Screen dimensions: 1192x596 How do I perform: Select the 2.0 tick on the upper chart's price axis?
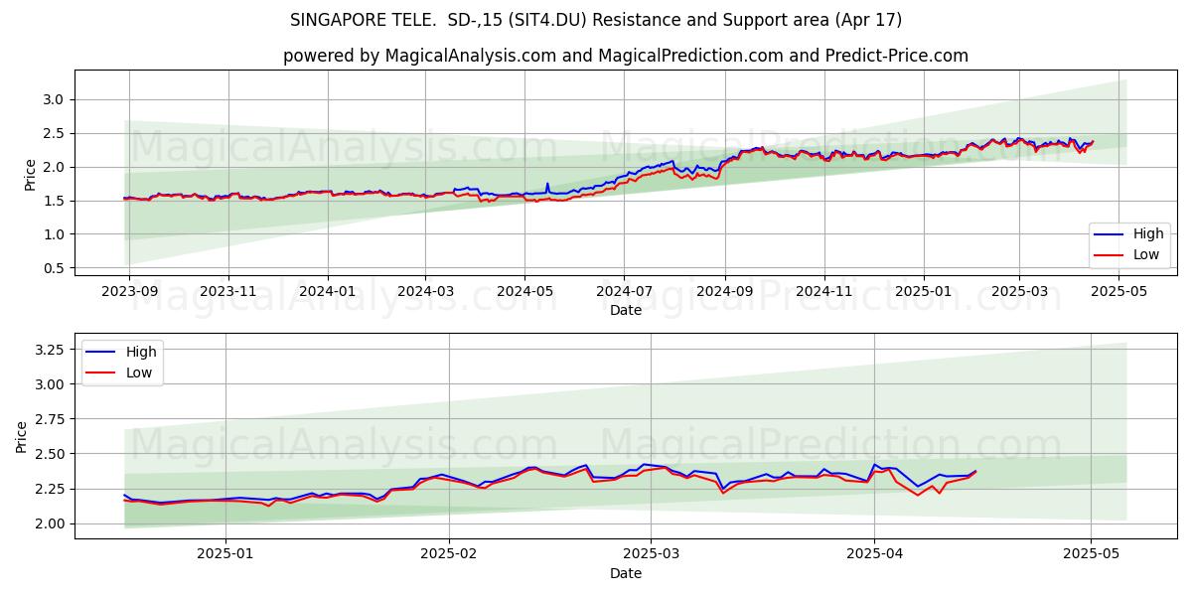click(x=54, y=167)
